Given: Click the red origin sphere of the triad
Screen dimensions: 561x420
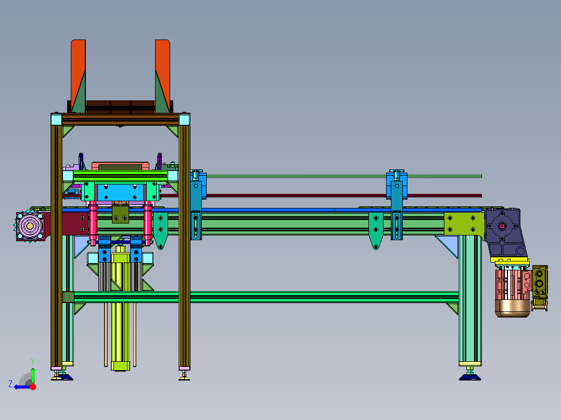Looking at the screenshot, I should click(x=33, y=387).
